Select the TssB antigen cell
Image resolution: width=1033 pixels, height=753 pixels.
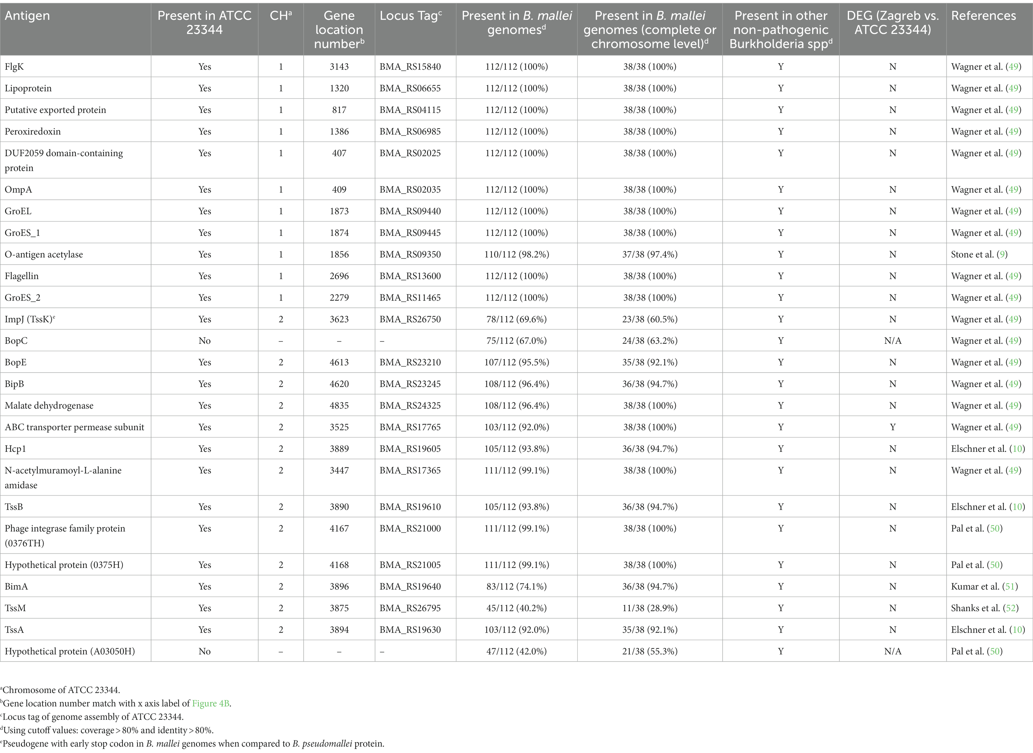(x=76, y=507)
